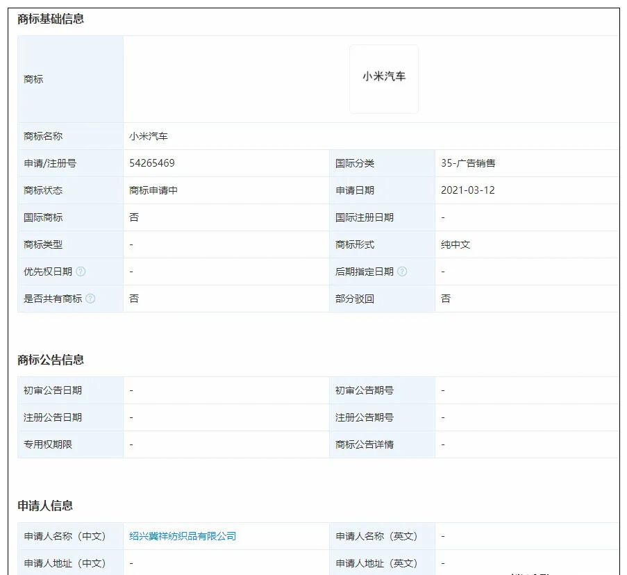This screenshot has height=575, width=627.
Task: Click the 小米汽车 trademark image thumbnail
Action: 384,78
